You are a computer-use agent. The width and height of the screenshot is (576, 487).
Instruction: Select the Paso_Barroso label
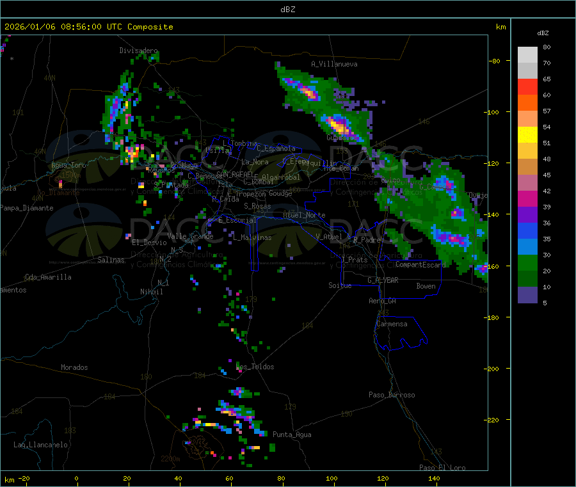pyautogui.click(x=392, y=395)
